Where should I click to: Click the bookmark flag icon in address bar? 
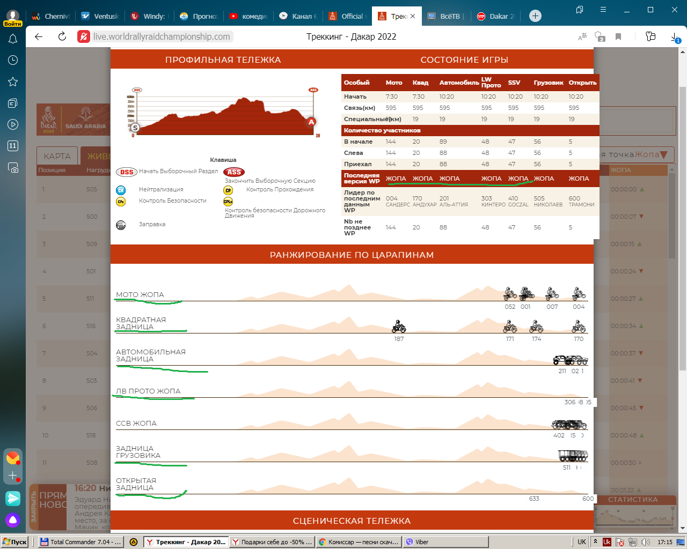[x=618, y=36]
